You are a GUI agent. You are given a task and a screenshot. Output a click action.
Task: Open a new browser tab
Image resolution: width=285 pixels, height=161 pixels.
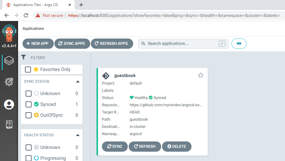(81, 5)
